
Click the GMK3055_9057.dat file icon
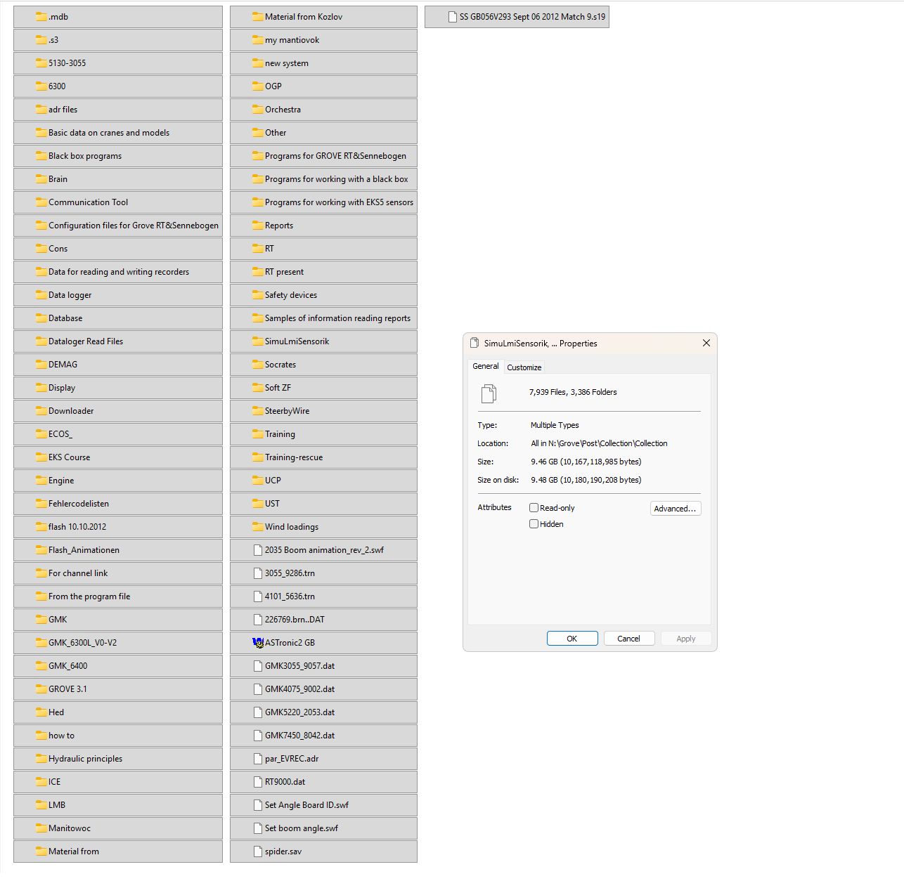pyautogui.click(x=257, y=665)
